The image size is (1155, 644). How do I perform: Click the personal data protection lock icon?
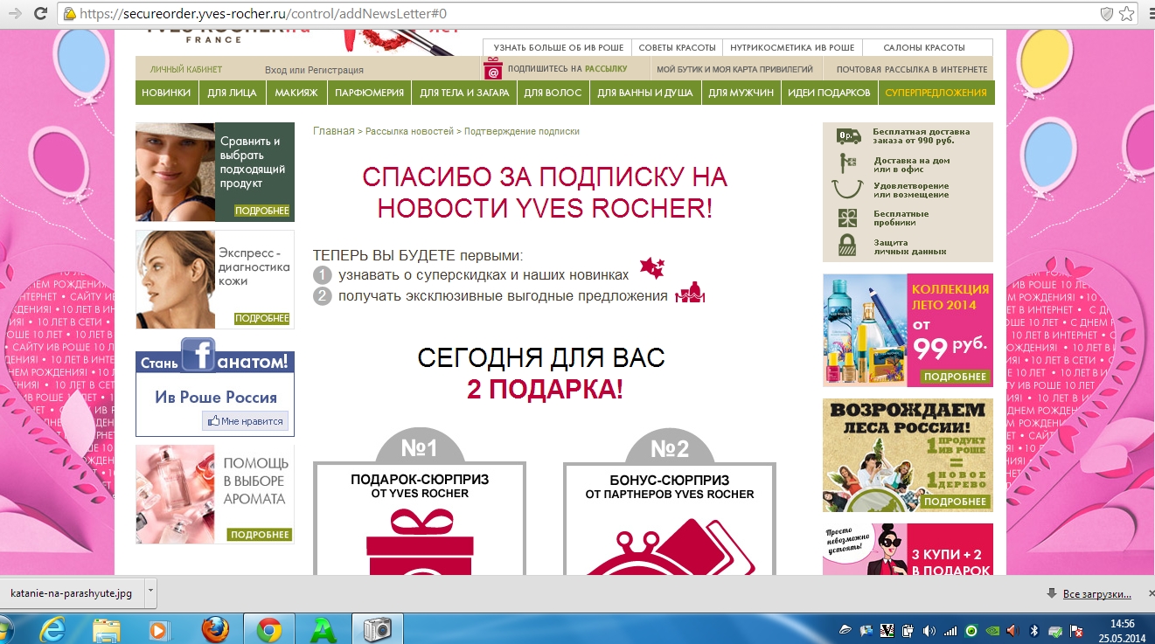pos(847,246)
